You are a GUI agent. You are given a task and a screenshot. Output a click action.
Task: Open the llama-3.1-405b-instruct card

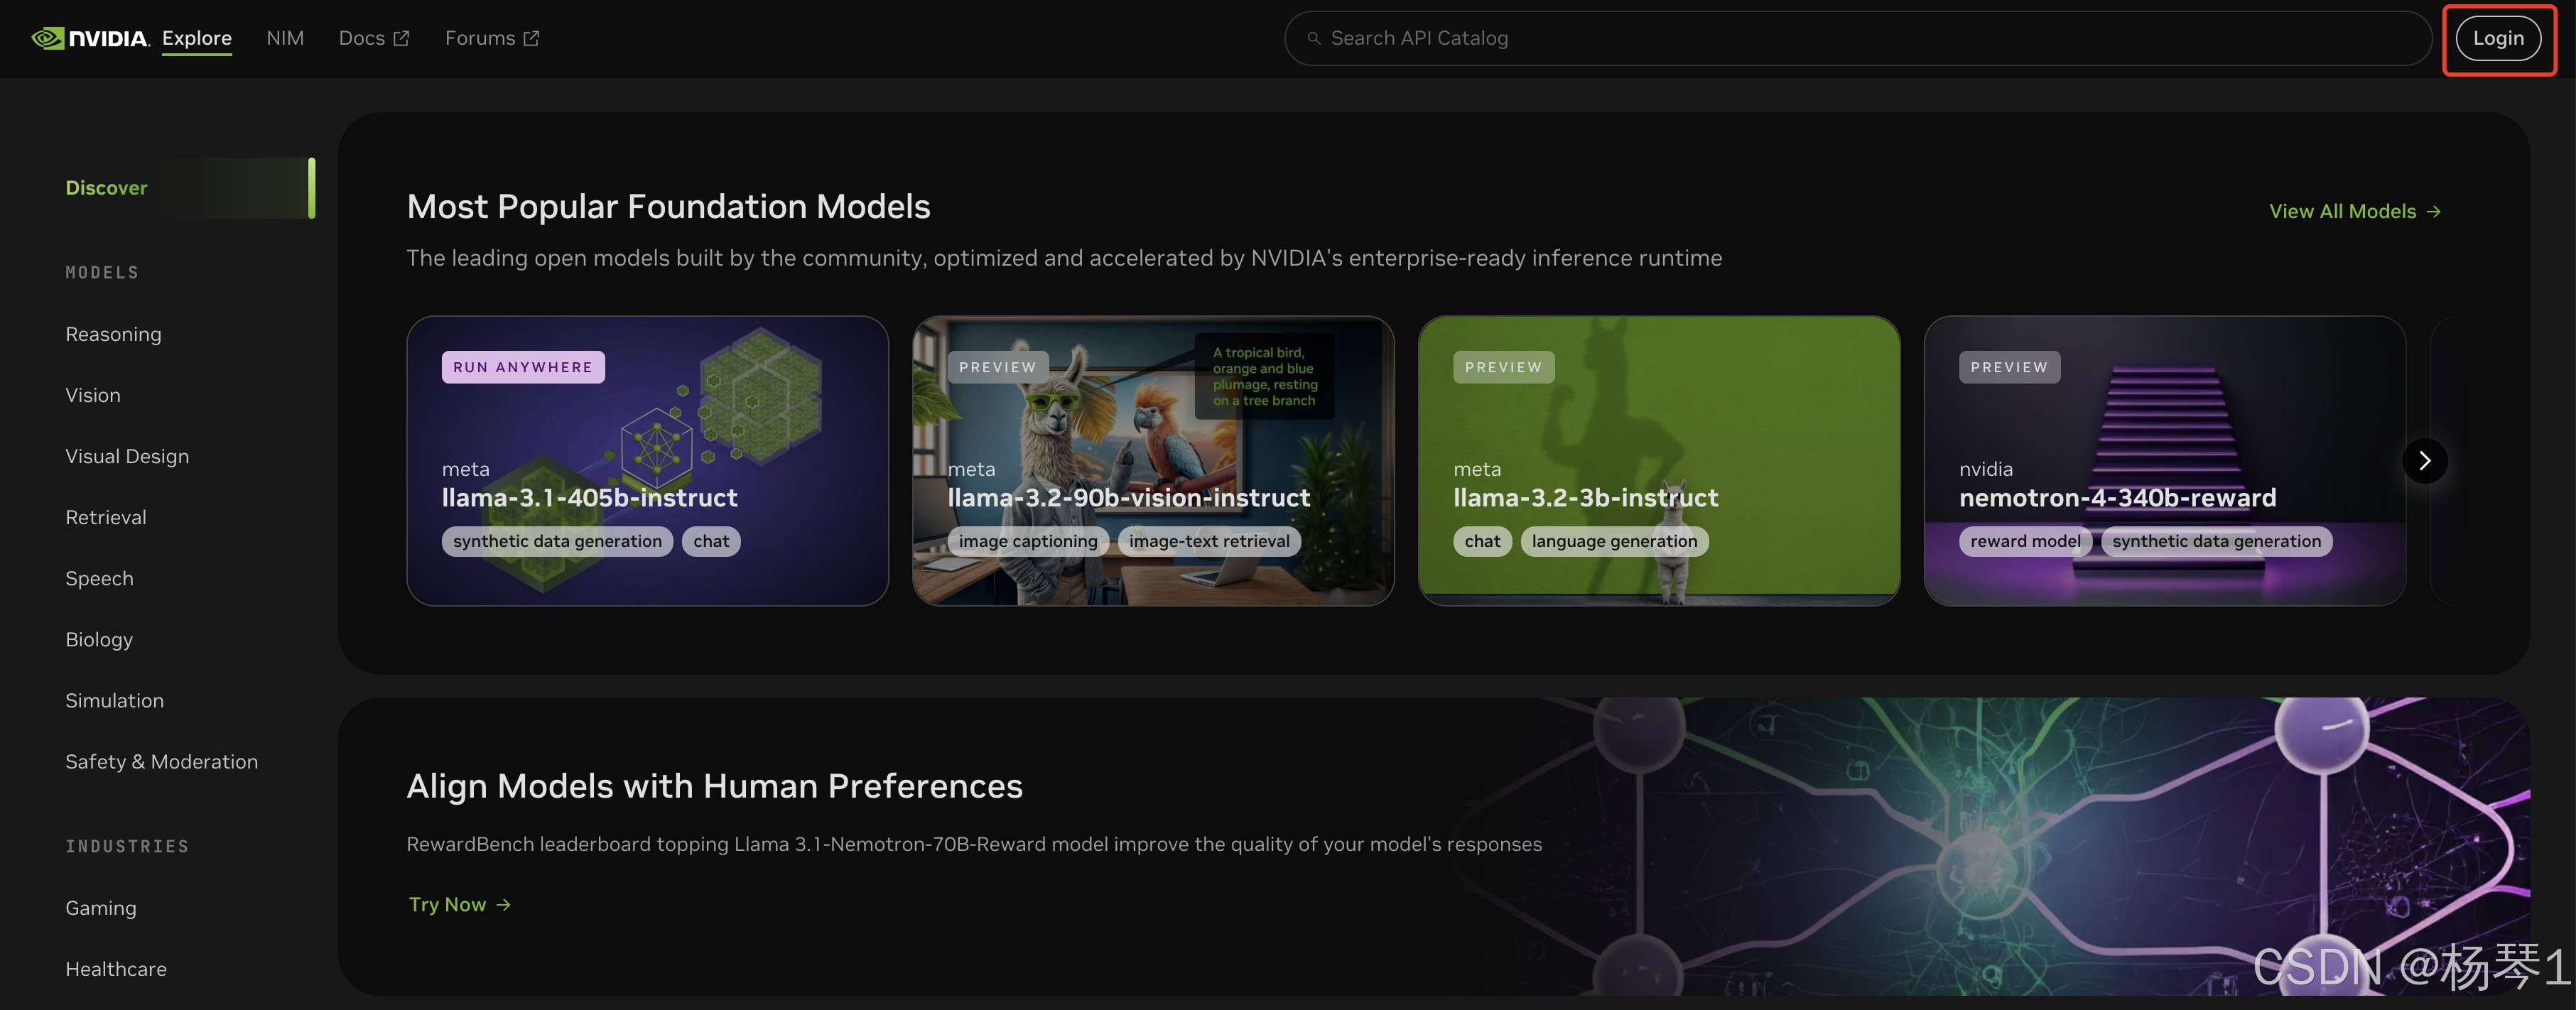coord(647,461)
